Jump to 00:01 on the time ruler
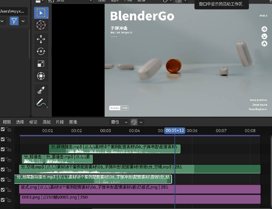 [x=47, y=131]
